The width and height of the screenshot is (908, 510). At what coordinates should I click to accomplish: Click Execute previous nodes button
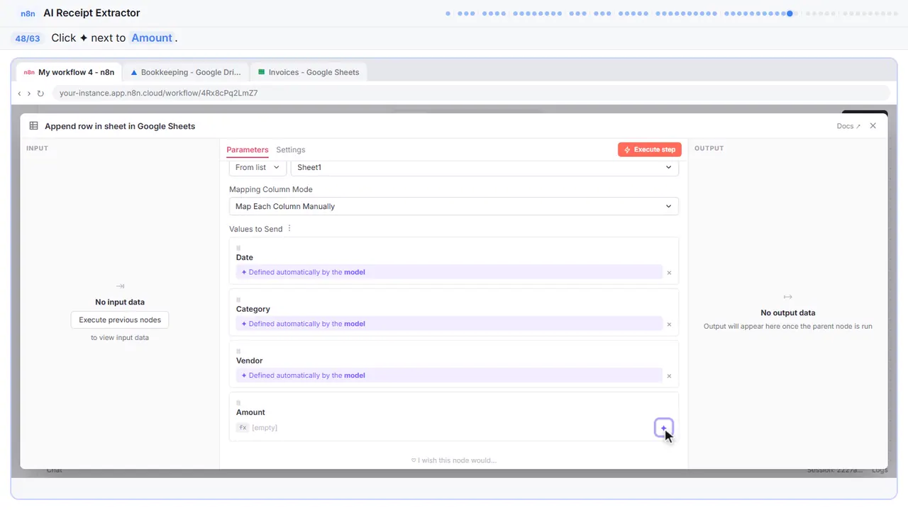(120, 319)
